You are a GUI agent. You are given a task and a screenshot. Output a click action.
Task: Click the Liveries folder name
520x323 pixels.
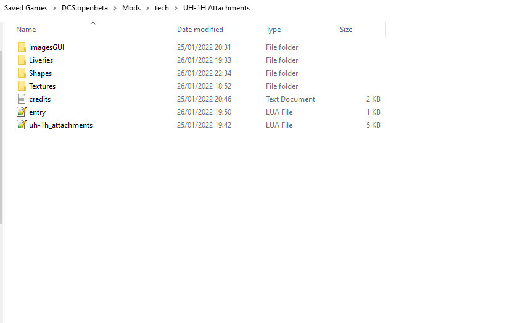pyautogui.click(x=41, y=60)
